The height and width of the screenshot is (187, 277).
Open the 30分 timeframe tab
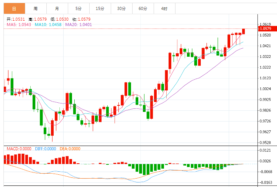pos(122,8)
